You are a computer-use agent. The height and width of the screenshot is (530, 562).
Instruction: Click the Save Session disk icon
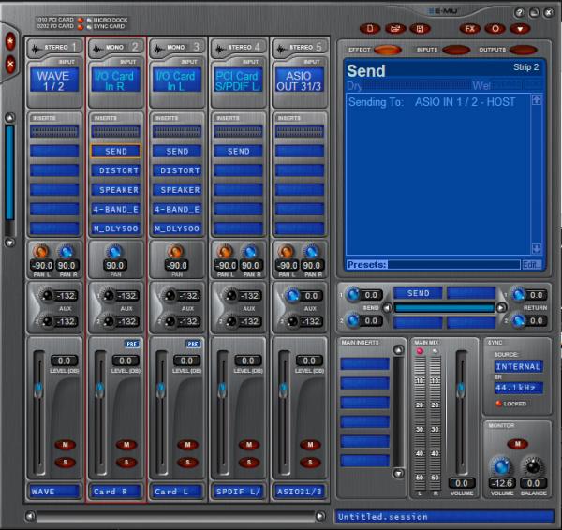pos(418,29)
